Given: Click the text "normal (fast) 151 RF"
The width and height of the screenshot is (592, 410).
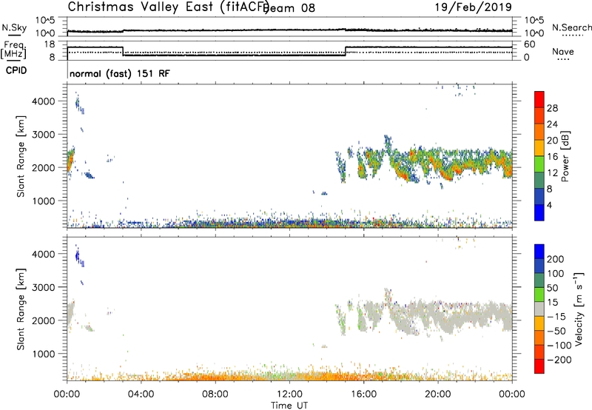Looking at the screenshot, I should (120, 73).
